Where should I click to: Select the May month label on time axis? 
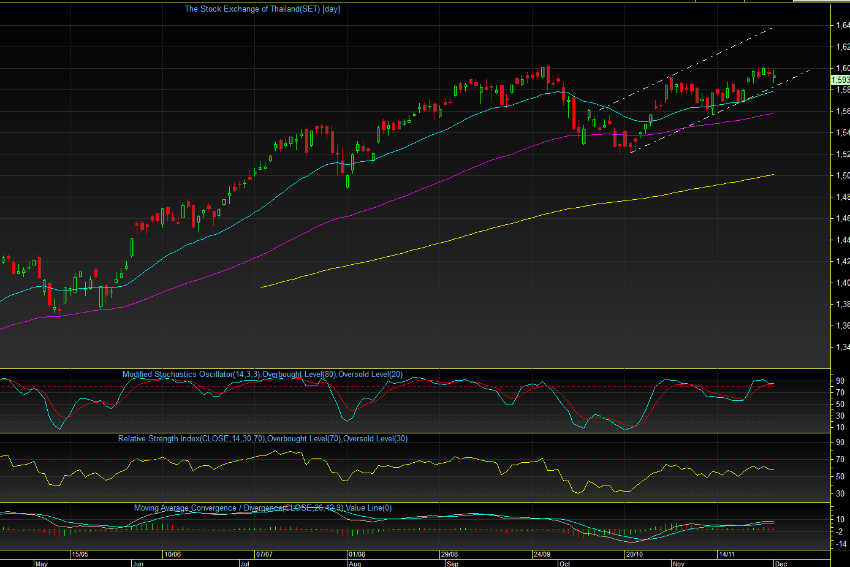tap(42, 563)
